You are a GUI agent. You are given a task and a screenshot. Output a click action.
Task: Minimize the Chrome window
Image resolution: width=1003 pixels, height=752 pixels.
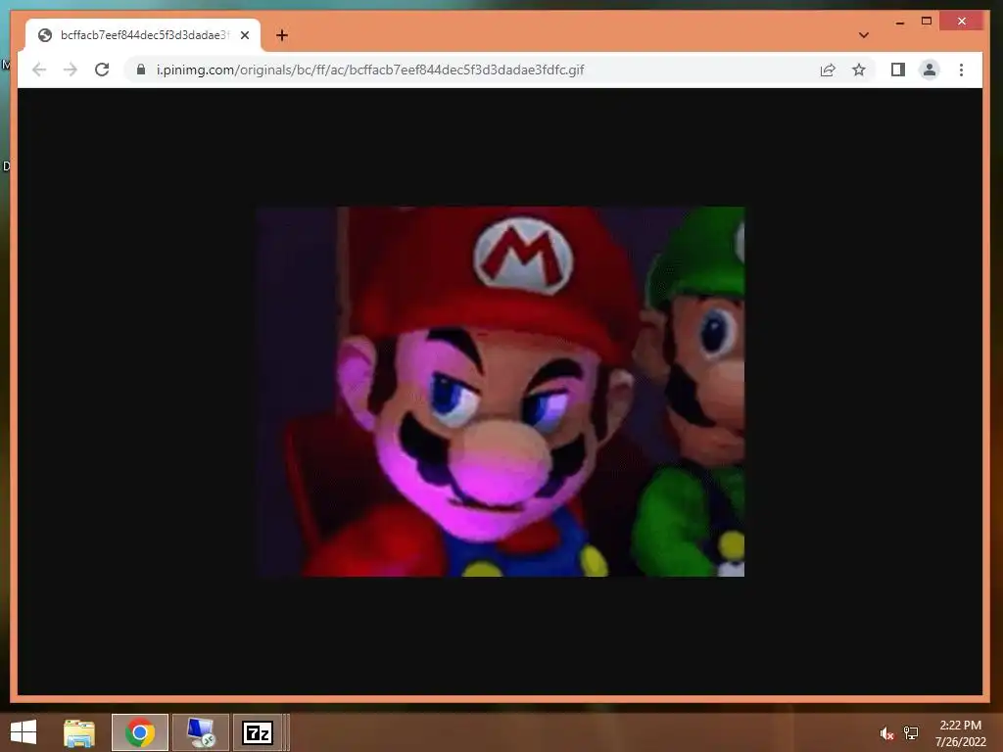point(900,22)
